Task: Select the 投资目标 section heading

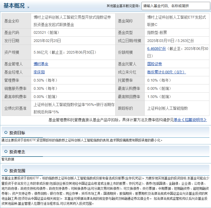Action: [17, 133]
